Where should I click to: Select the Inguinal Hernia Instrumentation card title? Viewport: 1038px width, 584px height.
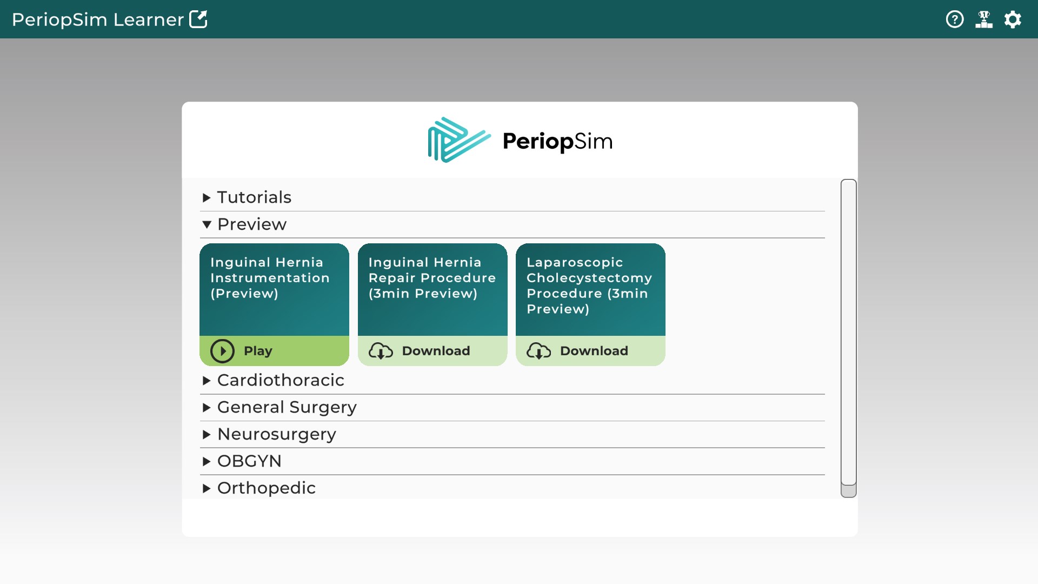pos(270,278)
